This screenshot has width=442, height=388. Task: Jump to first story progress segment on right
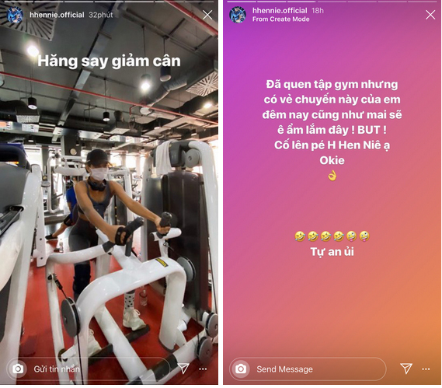pos(242,2)
